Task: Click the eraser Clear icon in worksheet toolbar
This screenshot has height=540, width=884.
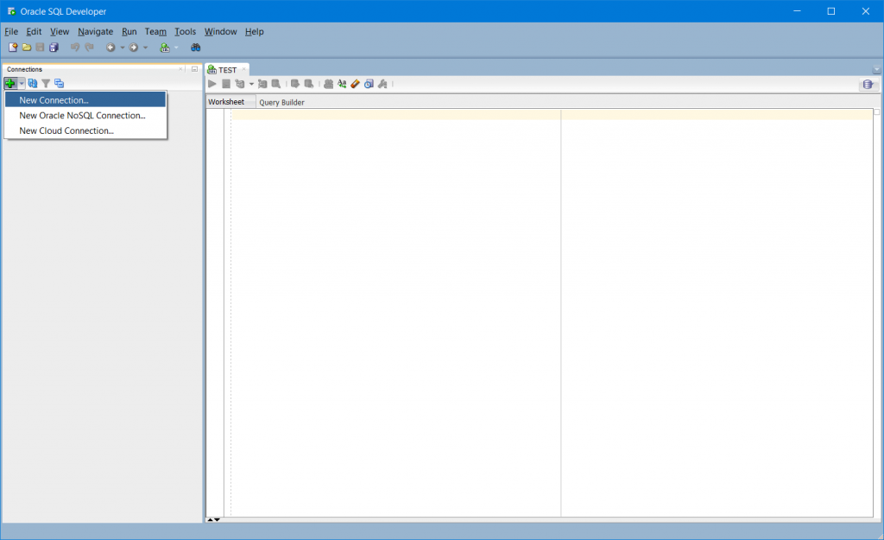Action: (355, 84)
